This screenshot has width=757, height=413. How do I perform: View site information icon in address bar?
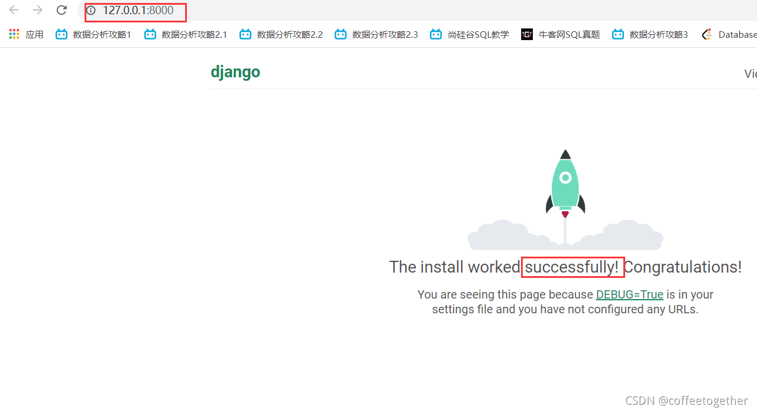(x=91, y=11)
